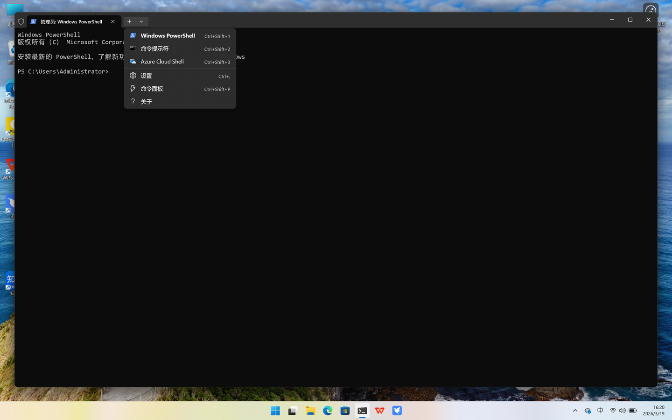
Task: Click the battery status tray icon
Action: point(633,411)
